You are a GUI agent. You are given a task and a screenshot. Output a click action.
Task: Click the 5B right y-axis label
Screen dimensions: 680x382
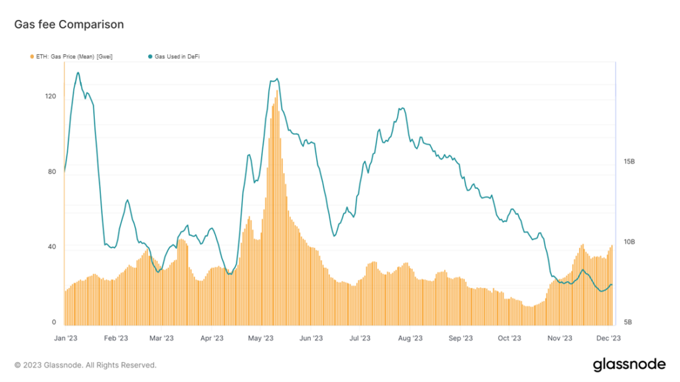pyautogui.click(x=627, y=322)
